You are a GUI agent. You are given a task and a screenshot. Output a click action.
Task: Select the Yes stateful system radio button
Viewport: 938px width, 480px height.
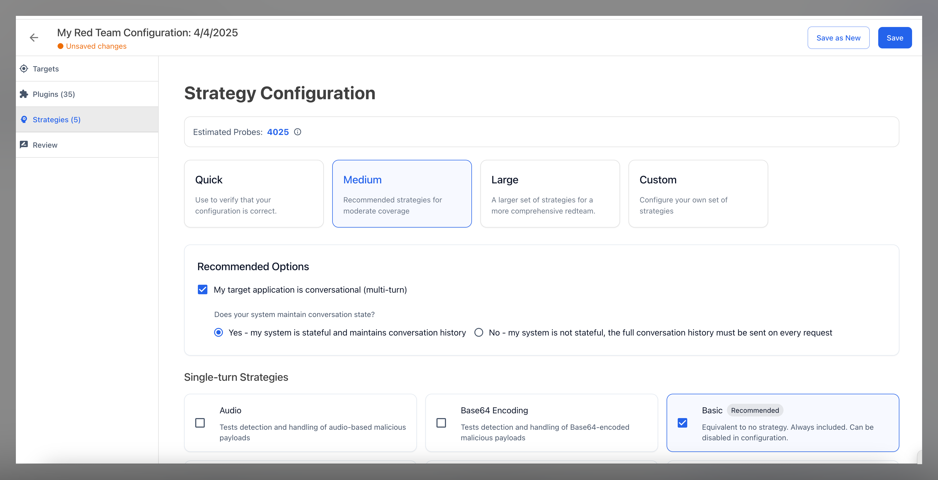point(218,333)
